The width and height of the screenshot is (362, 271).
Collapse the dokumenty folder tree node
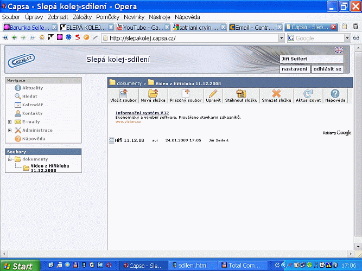point(10,159)
